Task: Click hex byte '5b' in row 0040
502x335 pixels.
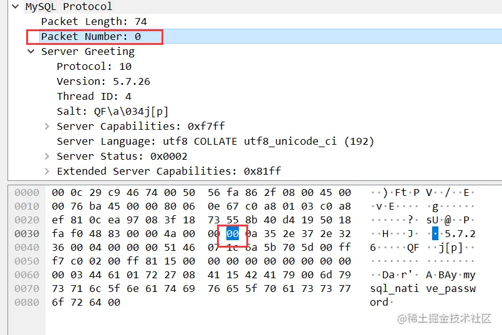Action: [x=270, y=247]
